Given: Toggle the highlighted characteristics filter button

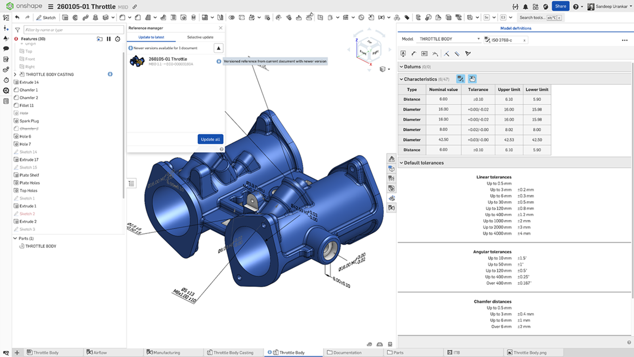Looking at the screenshot, I should coord(460,79).
